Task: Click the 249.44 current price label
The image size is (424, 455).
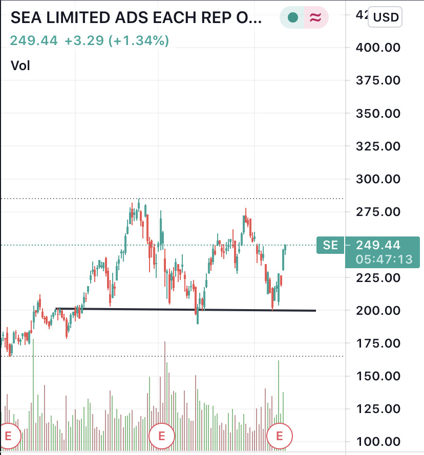Action: [378, 245]
